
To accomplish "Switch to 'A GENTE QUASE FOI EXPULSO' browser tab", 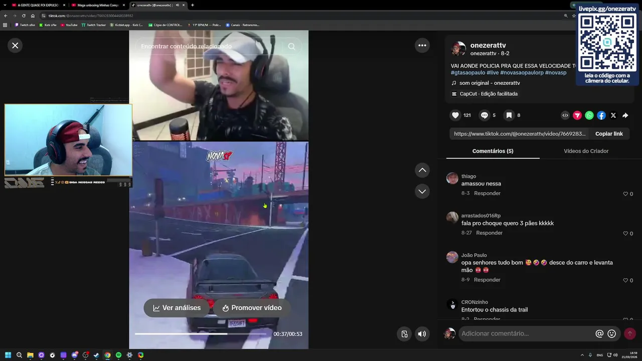I will click(38, 5).
